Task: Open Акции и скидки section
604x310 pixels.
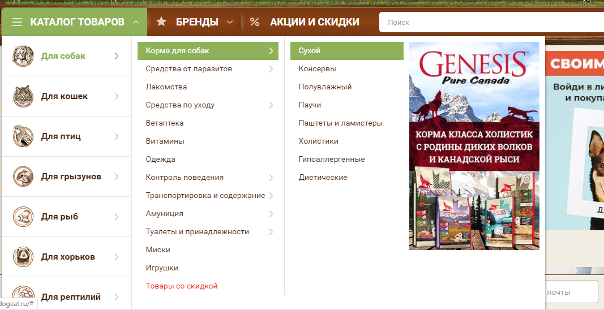Action: coord(314,22)
